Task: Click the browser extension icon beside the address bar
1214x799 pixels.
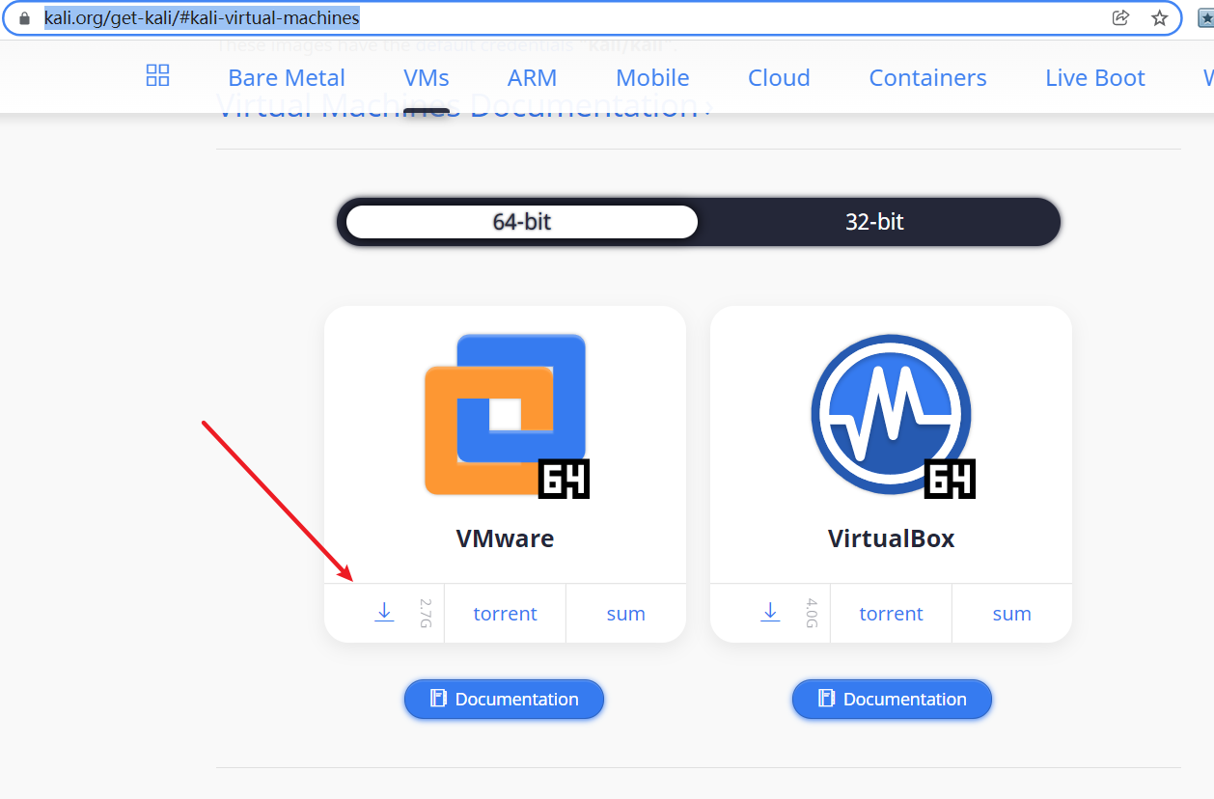Action: [x=1206, y=18]
